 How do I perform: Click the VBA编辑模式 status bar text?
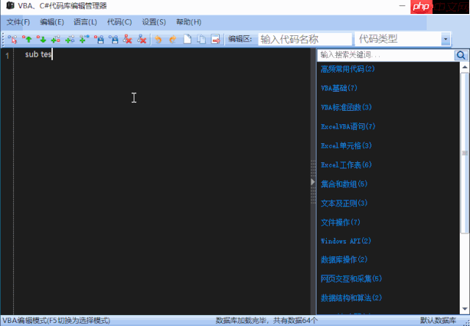click(x=57, y=321)
